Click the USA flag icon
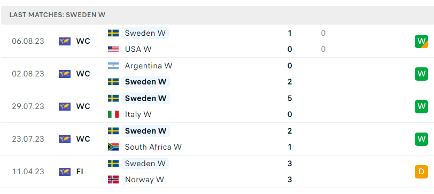This screenshot has height=194, width=434. tap(113, 49)
